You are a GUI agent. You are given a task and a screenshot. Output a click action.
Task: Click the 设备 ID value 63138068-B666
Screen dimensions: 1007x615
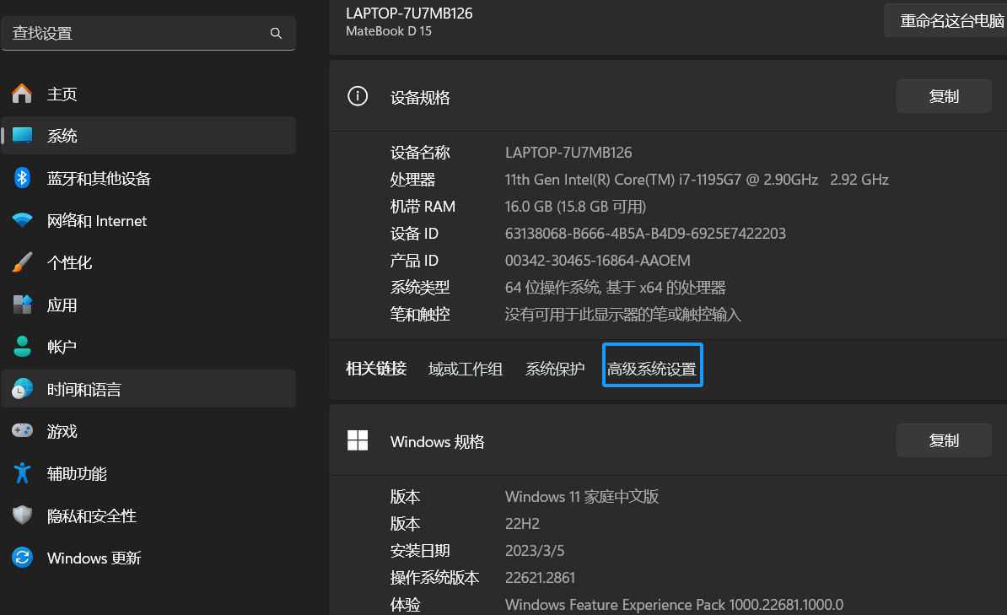(x=645, y=234)
